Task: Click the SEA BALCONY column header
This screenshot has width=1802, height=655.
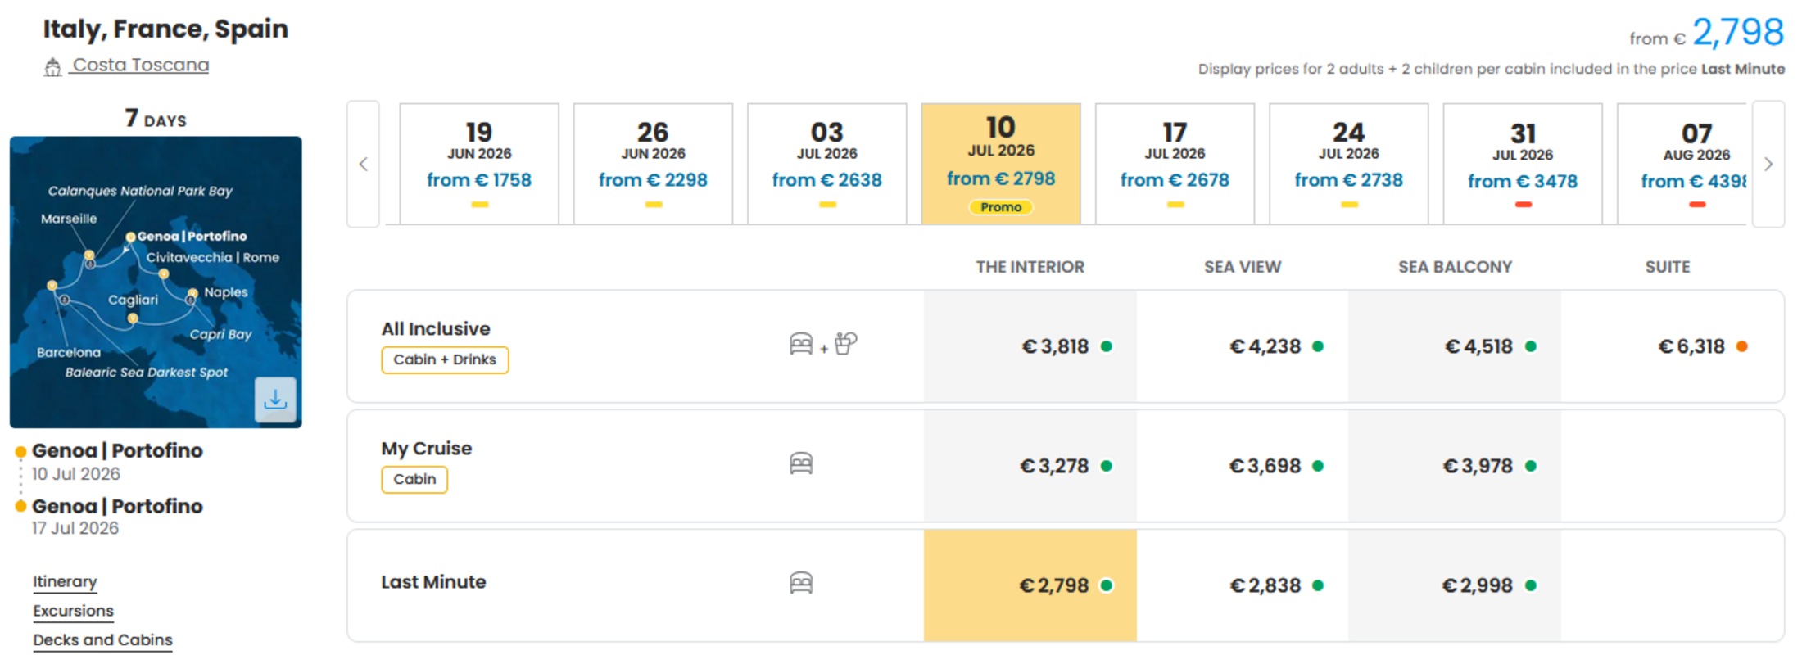Action: click(x=1455, y=267)
